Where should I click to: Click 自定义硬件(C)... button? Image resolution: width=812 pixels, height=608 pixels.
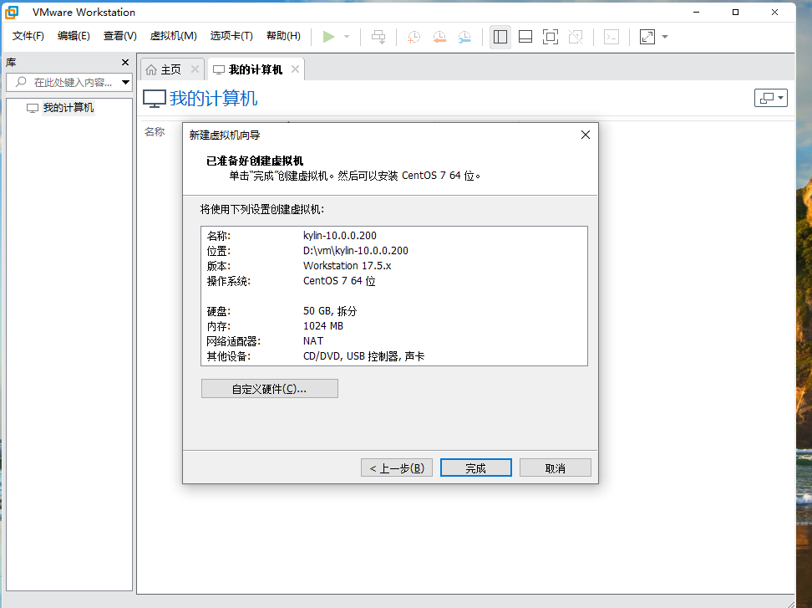(x=269, y=389)
